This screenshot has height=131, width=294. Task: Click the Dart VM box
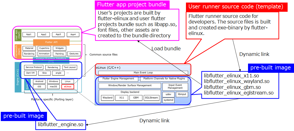click(30, 73)
